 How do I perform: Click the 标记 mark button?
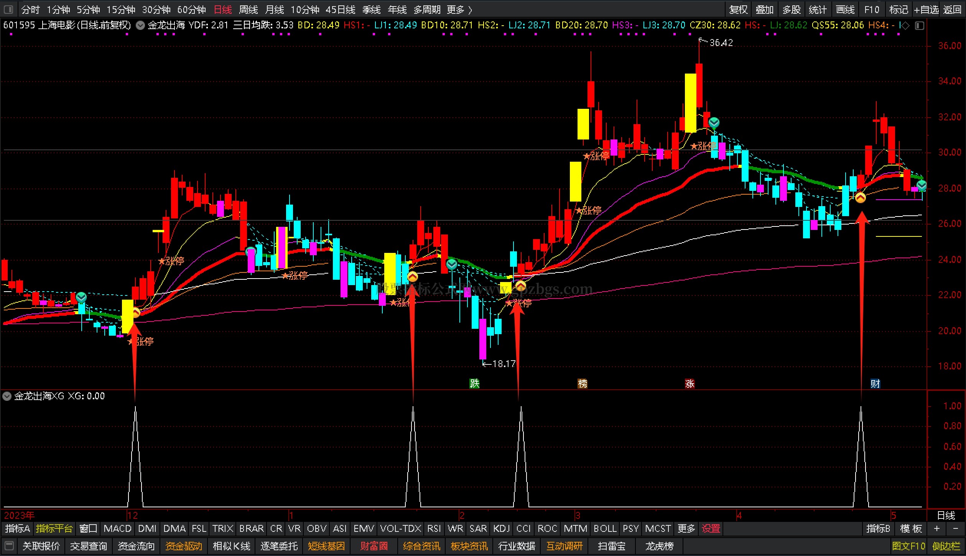pos(899,9)
